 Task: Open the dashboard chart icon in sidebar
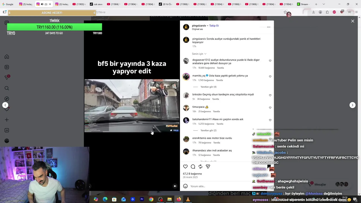tap(7, 130)
